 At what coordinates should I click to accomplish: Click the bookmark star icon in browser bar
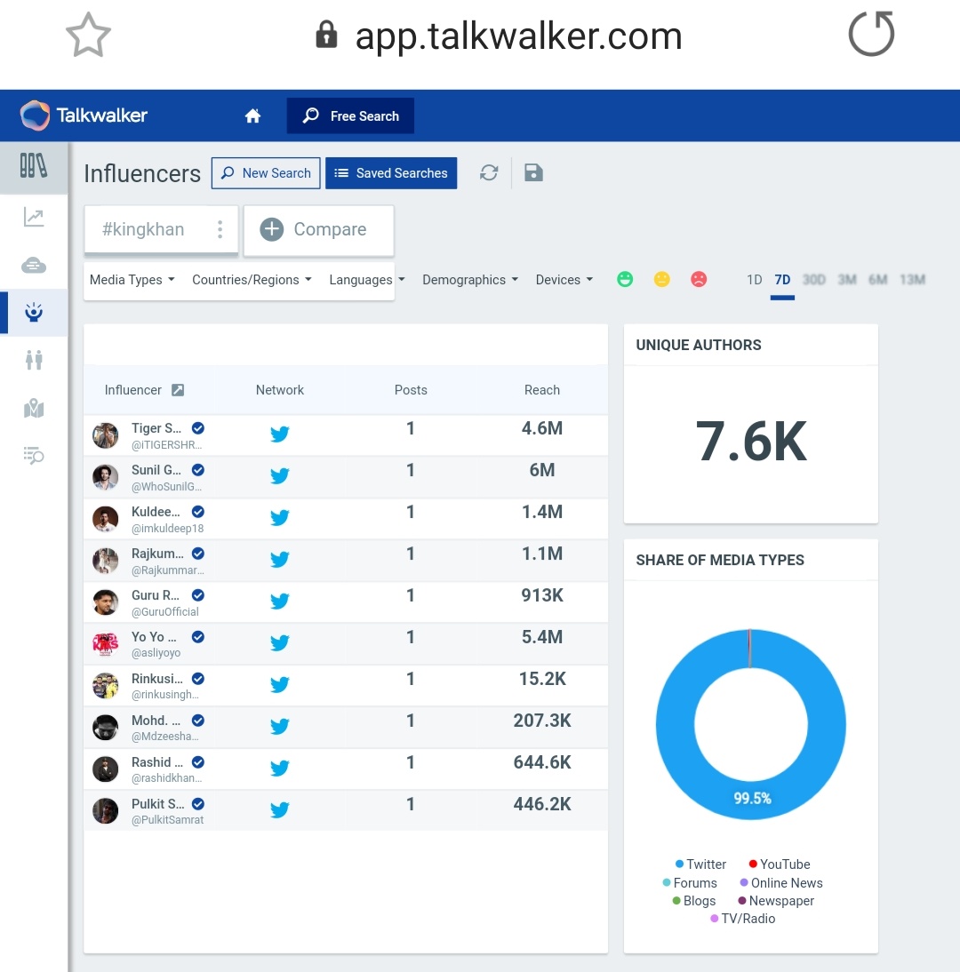pos(88,36)
